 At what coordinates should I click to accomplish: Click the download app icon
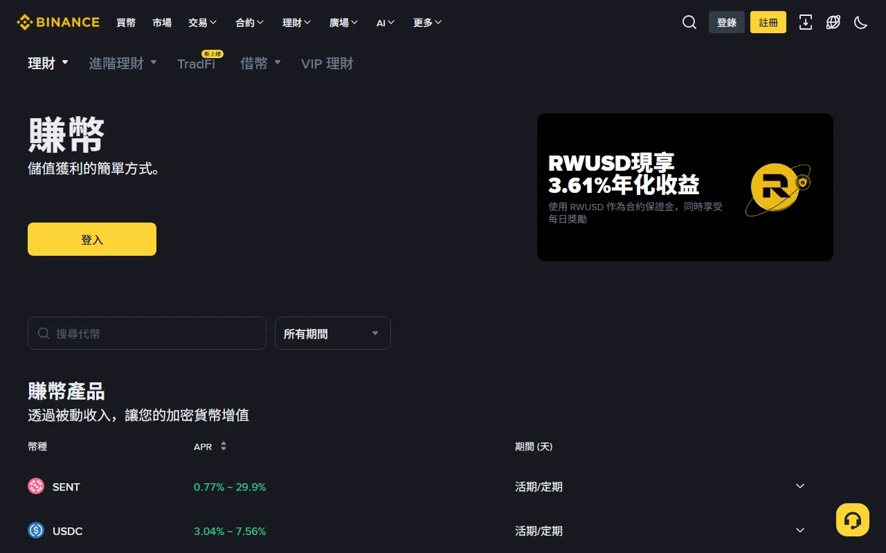806,22
